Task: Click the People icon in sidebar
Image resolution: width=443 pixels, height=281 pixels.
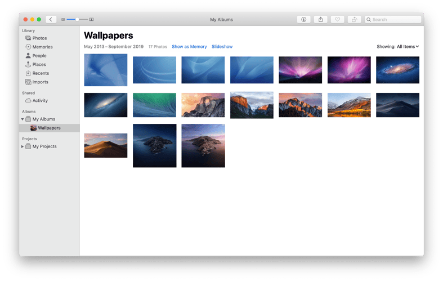Action: tap(28, 55)
